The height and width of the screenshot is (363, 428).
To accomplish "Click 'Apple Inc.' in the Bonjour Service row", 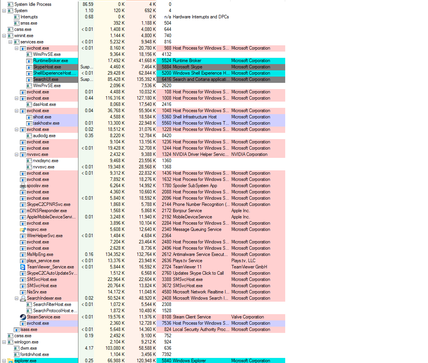I will (x=240, y=211).
